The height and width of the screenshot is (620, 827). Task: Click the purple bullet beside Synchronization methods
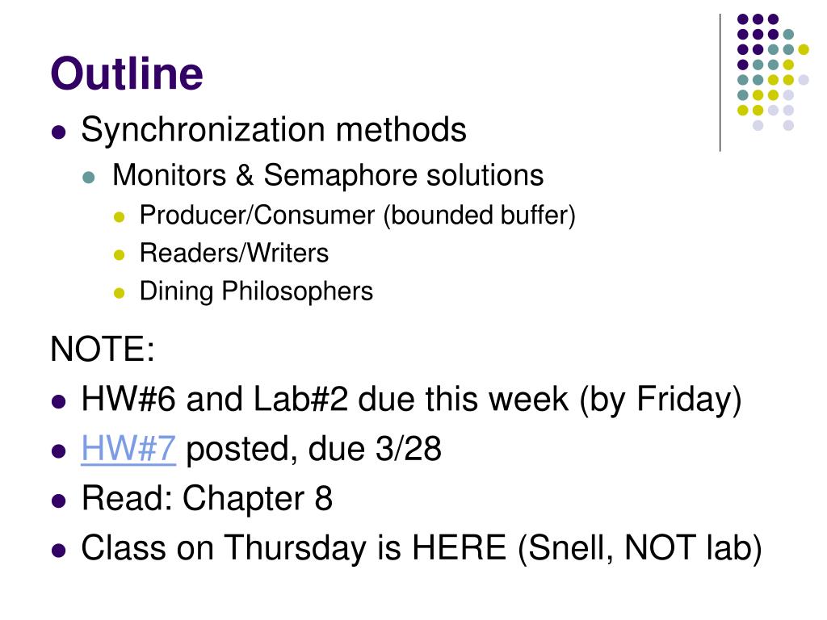click(x=58, y=132)
